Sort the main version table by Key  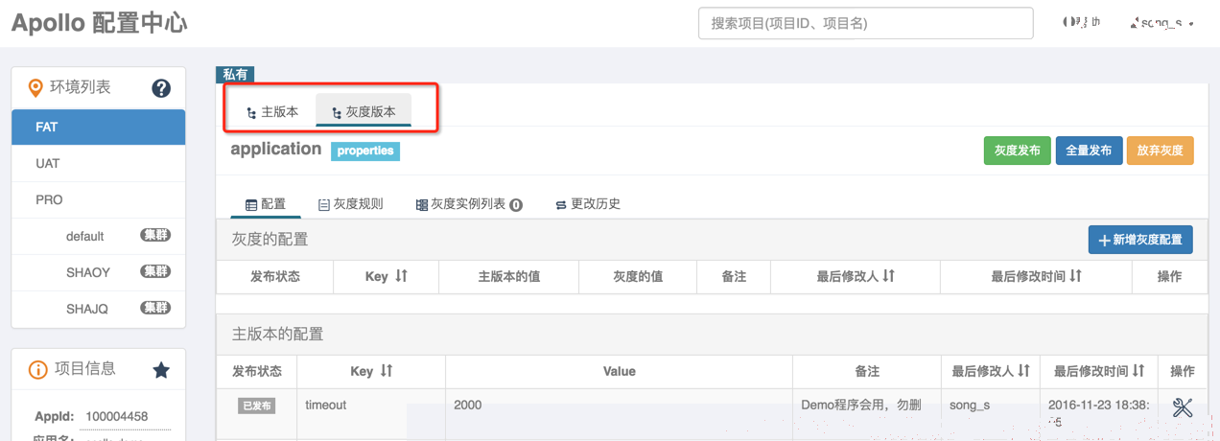pos(387,371)
